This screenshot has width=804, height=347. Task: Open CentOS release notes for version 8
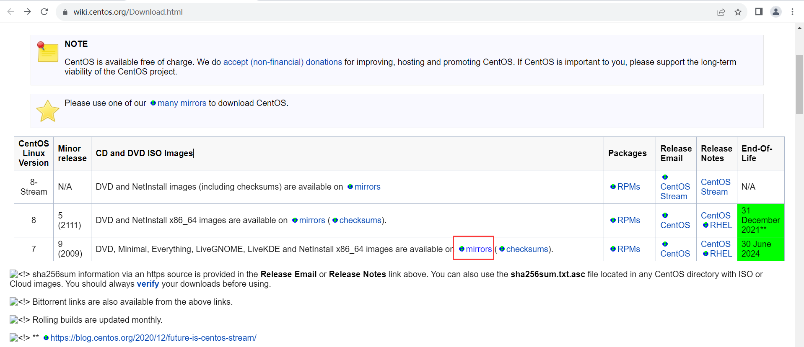(716, 216)
